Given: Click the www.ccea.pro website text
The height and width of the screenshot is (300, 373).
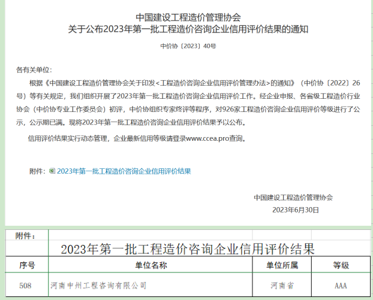Looking at the screenshot, I should click(x=207, y=138).
